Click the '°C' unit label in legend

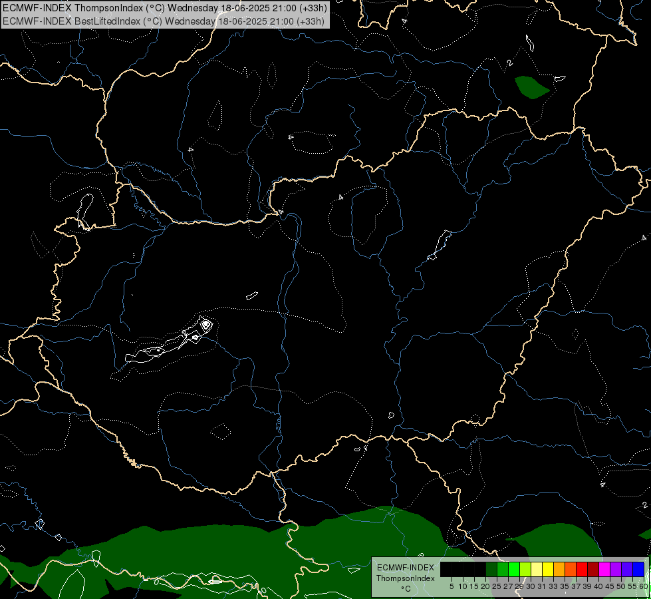pos(406,588)
